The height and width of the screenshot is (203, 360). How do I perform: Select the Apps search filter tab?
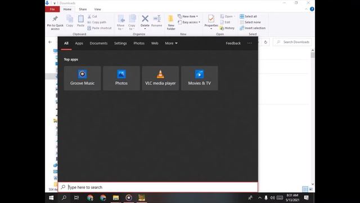point(79,43)
